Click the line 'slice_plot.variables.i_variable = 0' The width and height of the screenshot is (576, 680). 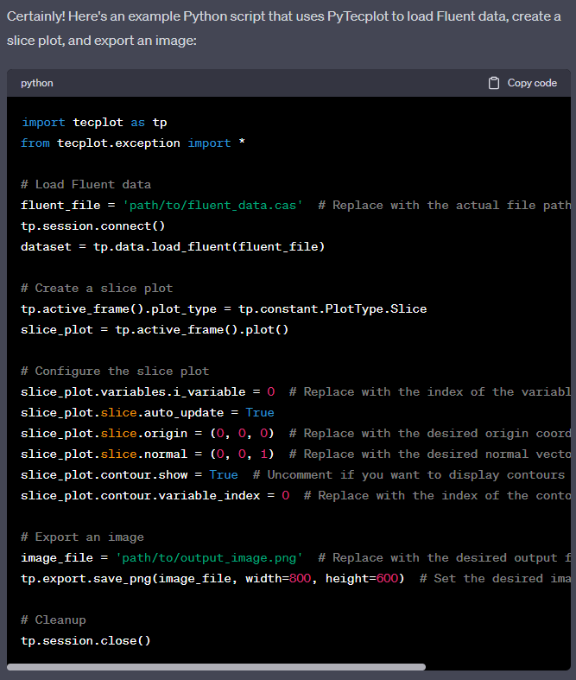tap(148, 392)
